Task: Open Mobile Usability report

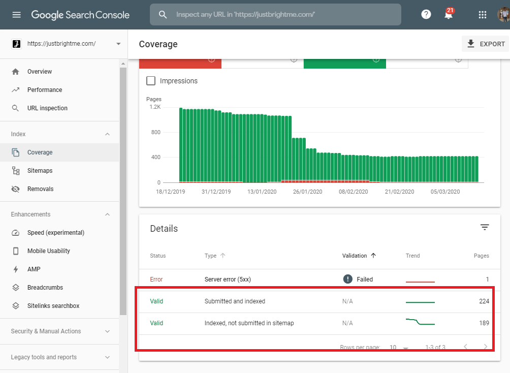Action: (x=59, y=251)
